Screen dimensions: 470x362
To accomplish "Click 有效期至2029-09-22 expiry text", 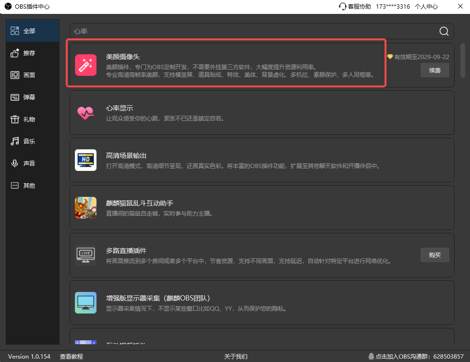I will [422, 57].
